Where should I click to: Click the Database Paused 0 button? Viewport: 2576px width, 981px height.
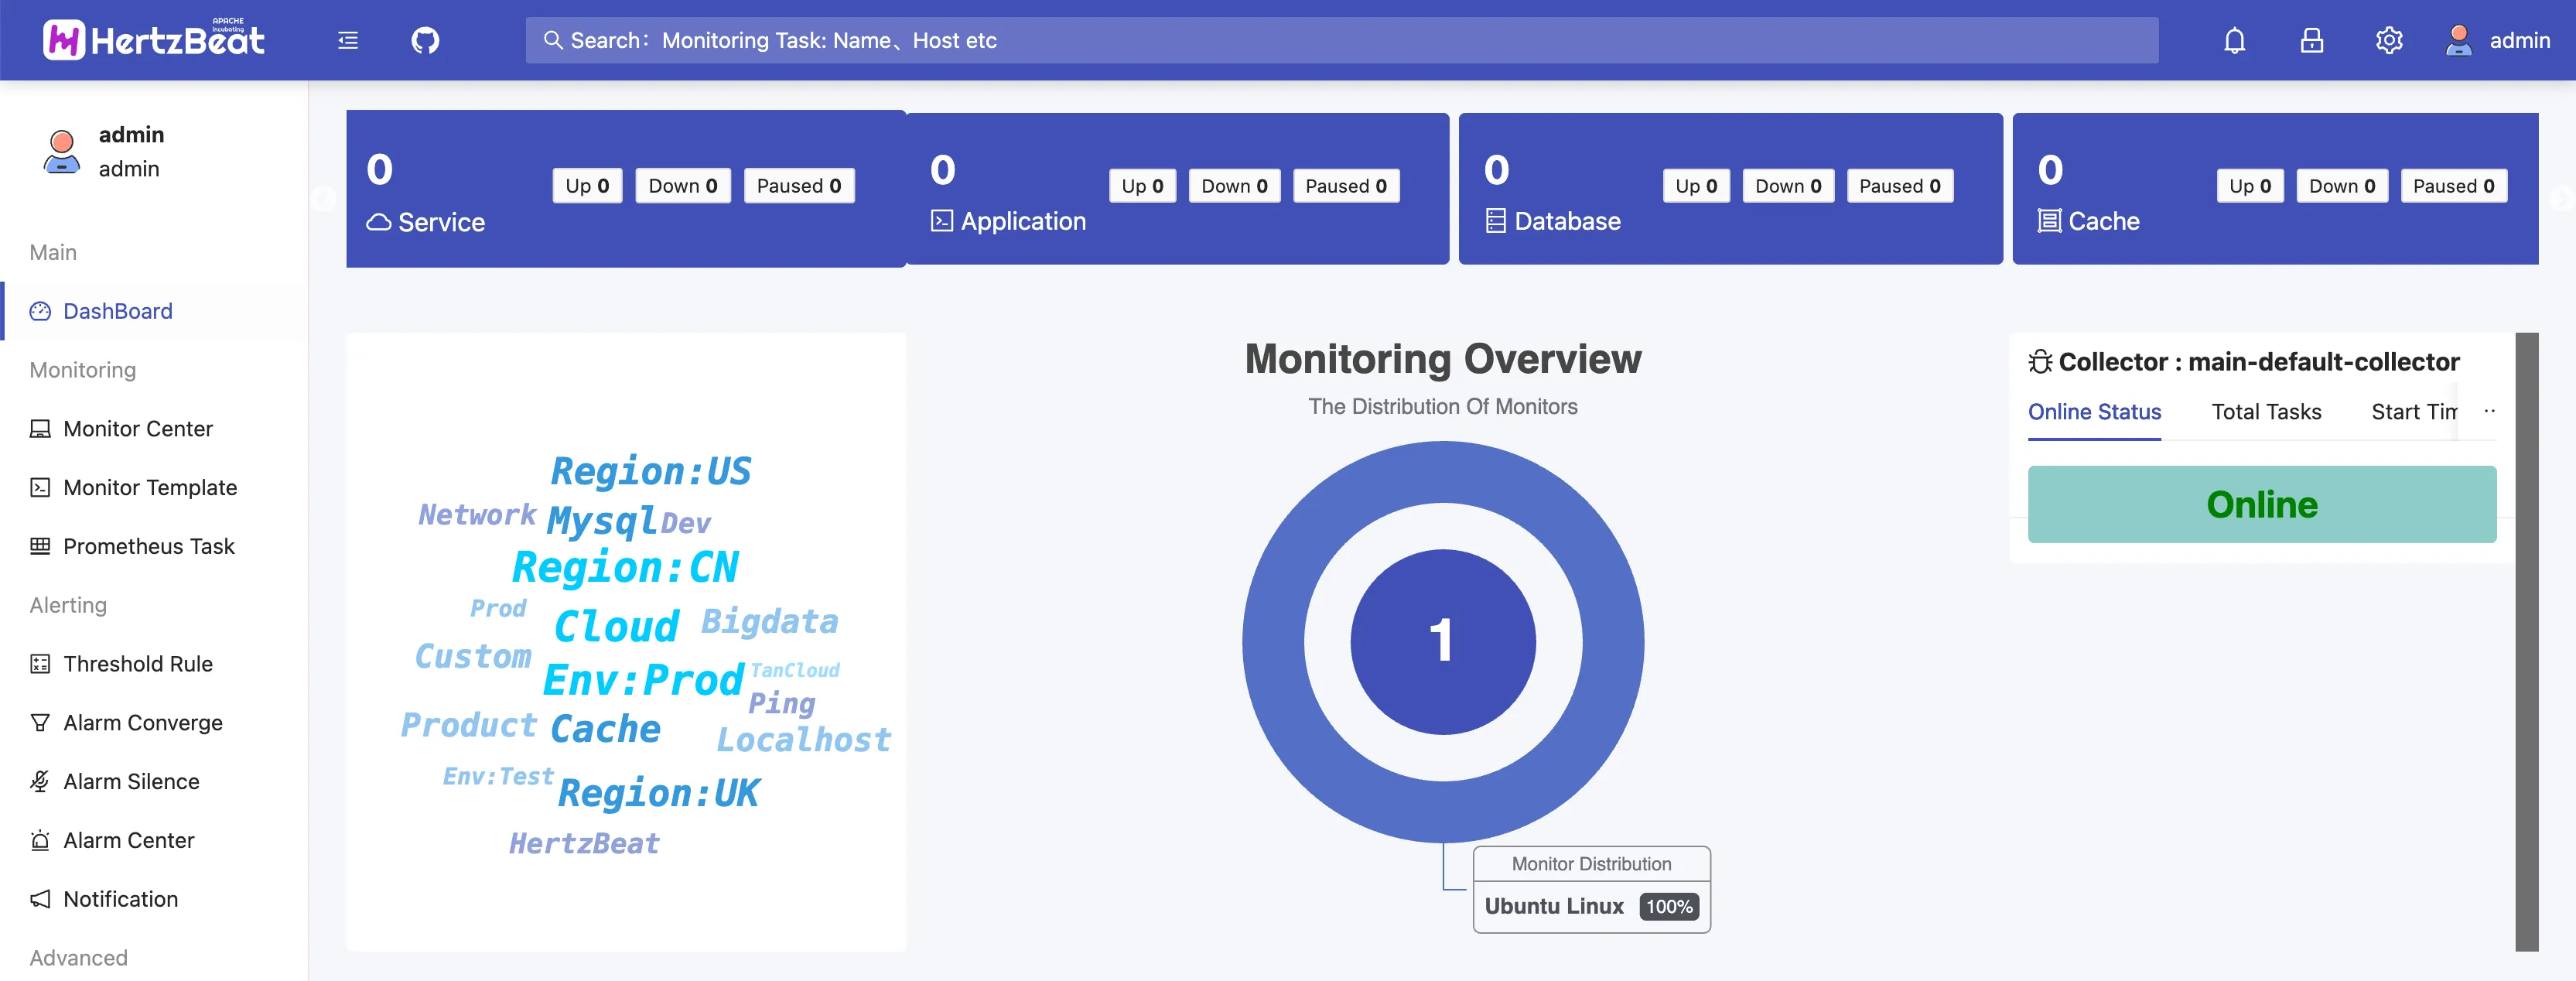coord(1898,186)
